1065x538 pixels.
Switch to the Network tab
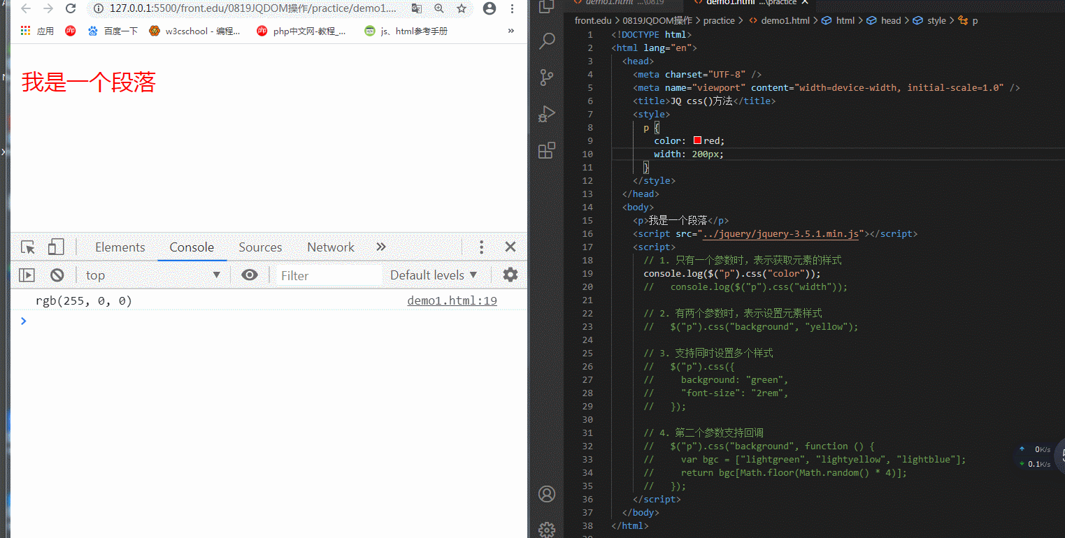click(x=331, y=247)
